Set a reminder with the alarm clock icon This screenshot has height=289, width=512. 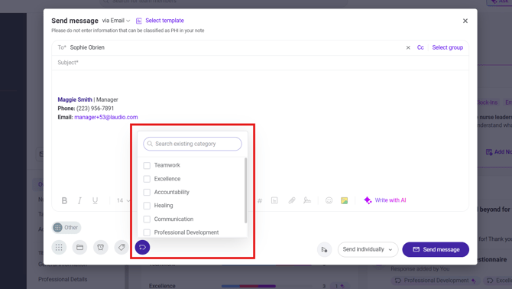point(101,248)
